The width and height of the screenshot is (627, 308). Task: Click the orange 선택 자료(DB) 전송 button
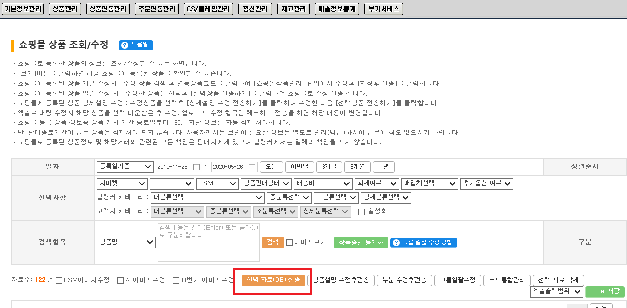coord(273,280)
